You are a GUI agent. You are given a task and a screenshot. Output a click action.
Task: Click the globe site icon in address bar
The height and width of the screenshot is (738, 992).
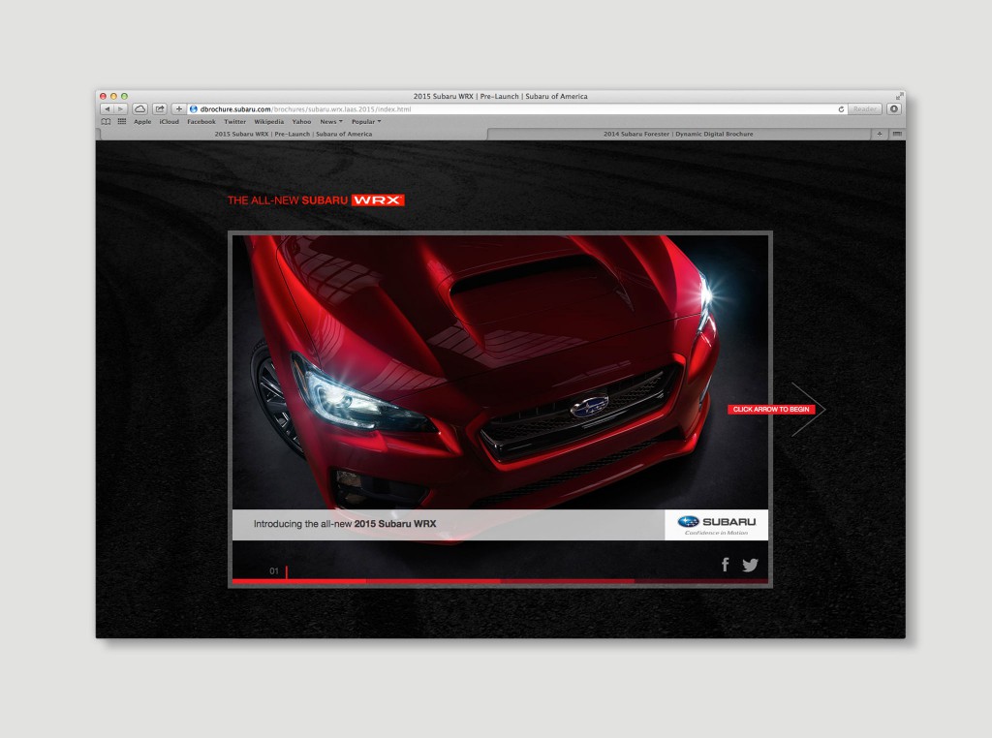(194, 109)
